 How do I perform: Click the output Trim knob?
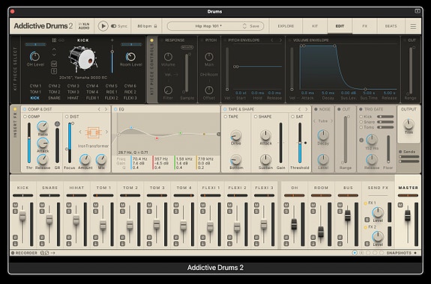pyautogui.click(x=409, y=125)
